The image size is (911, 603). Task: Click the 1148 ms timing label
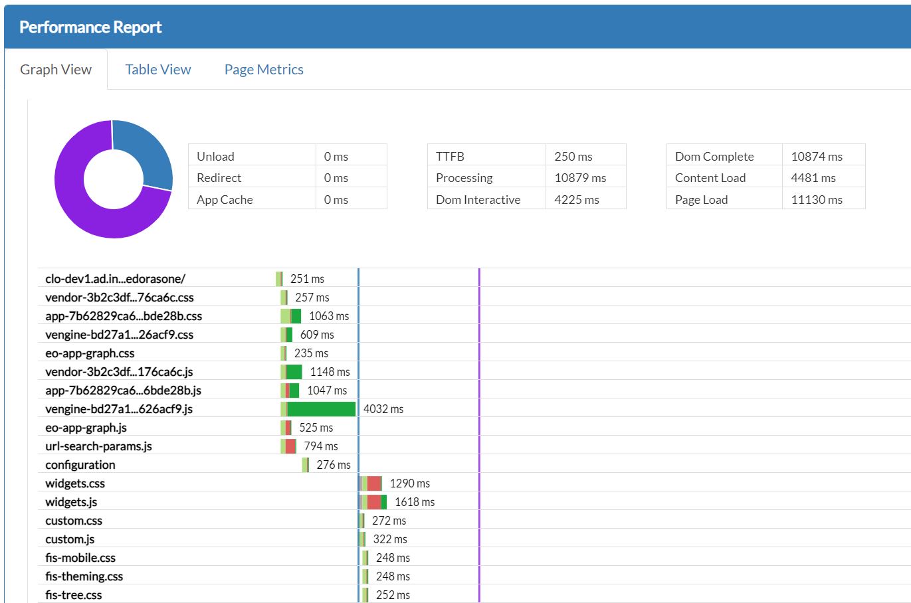pos(330,372)
